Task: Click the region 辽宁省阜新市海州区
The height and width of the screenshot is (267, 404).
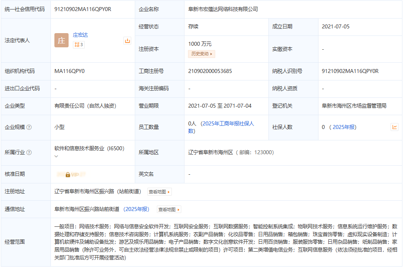Action: (210, 152)
